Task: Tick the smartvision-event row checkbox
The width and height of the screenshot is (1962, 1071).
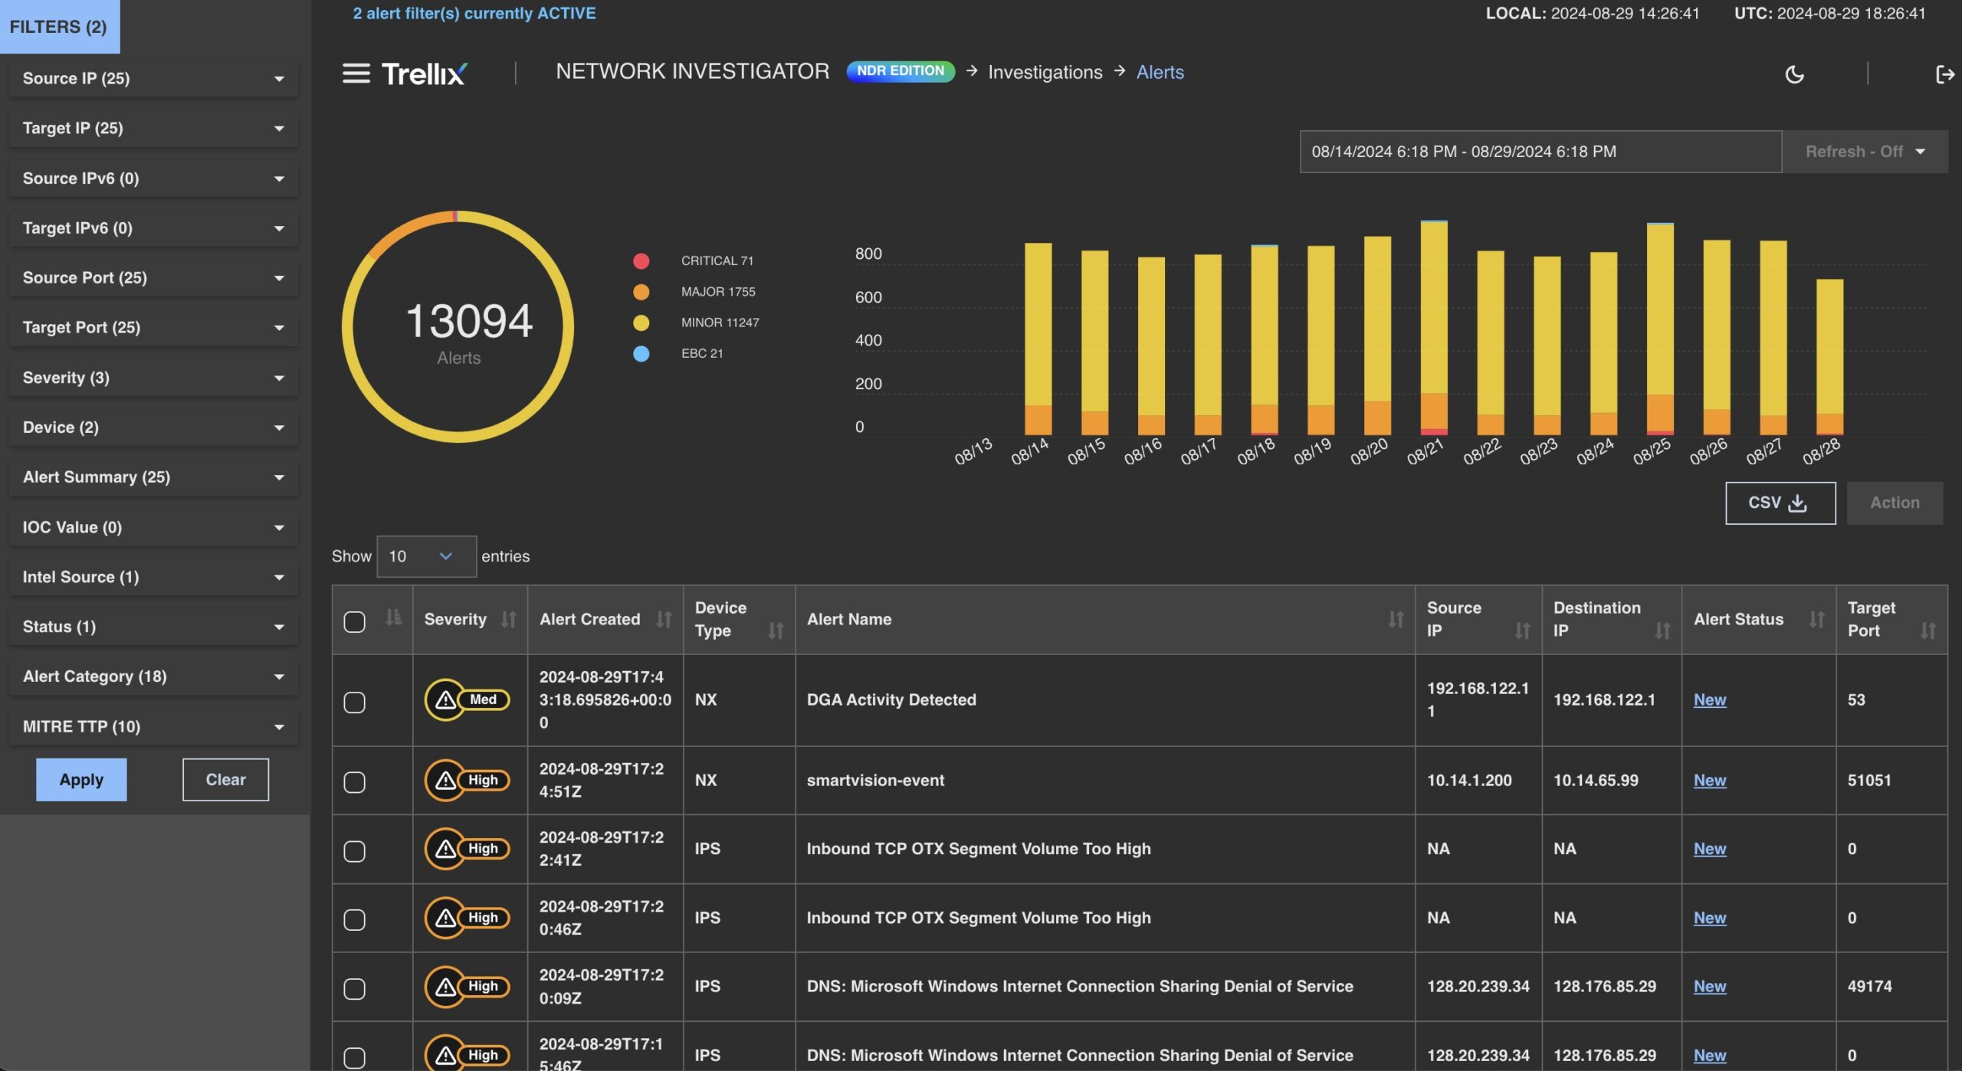Action: pyautogui.click(x=354, y=782)
